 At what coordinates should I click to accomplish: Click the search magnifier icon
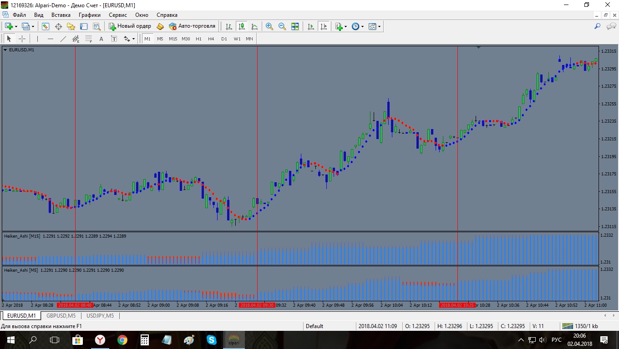(598, 26)
